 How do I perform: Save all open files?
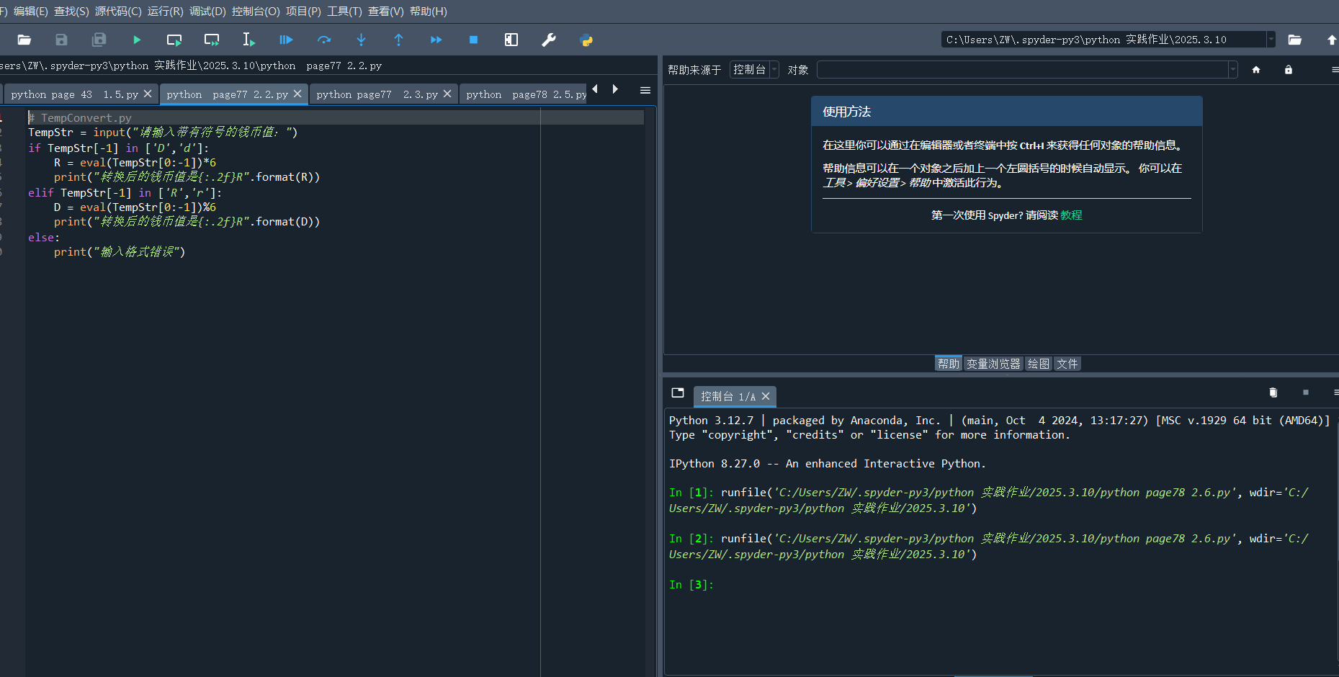[99, 40]
